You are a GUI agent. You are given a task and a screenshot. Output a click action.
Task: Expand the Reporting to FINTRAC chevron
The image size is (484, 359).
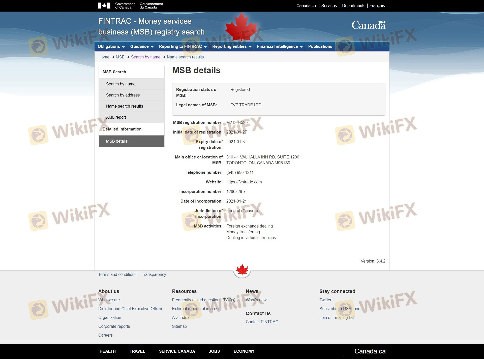pyautogui.click(x=205, y=47)
